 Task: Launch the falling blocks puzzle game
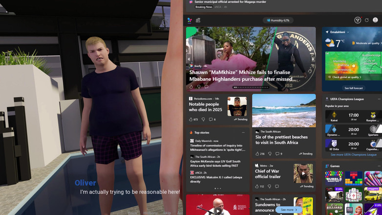coord(354,178)
